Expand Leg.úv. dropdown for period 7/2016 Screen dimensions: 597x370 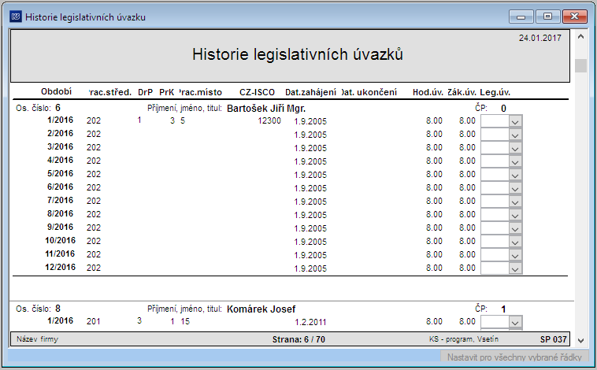point(515,202)
